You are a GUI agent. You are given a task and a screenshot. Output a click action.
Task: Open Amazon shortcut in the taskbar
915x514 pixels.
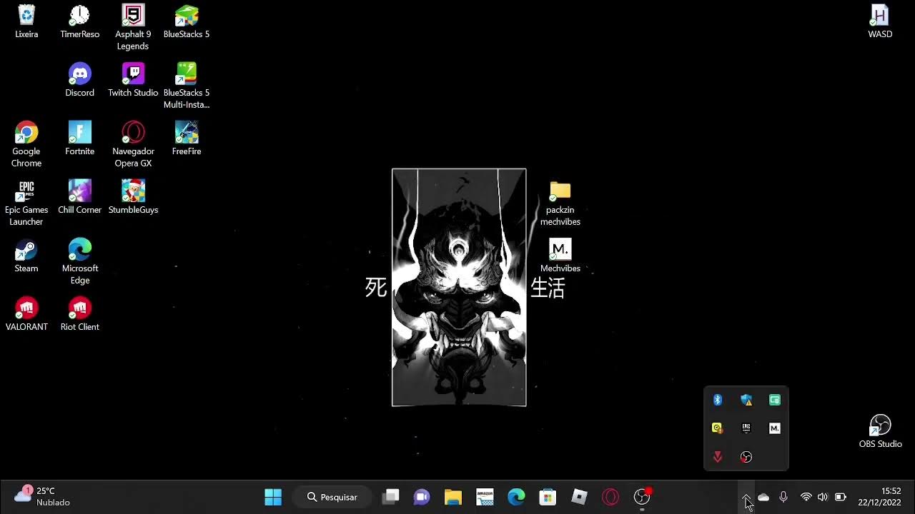pos(485,497)
